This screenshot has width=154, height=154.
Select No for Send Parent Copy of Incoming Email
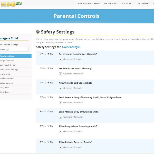point(49,97)
